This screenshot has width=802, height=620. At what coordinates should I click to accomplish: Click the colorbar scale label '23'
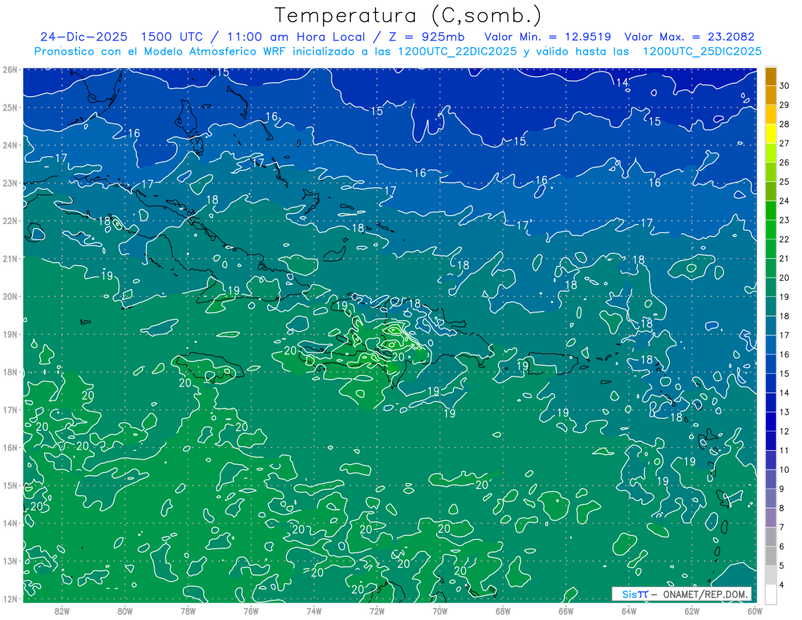pos(785,220)
